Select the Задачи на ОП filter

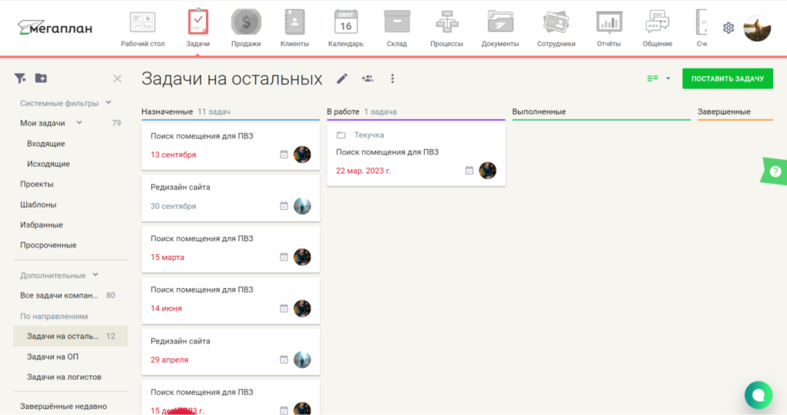click(53, 357)
